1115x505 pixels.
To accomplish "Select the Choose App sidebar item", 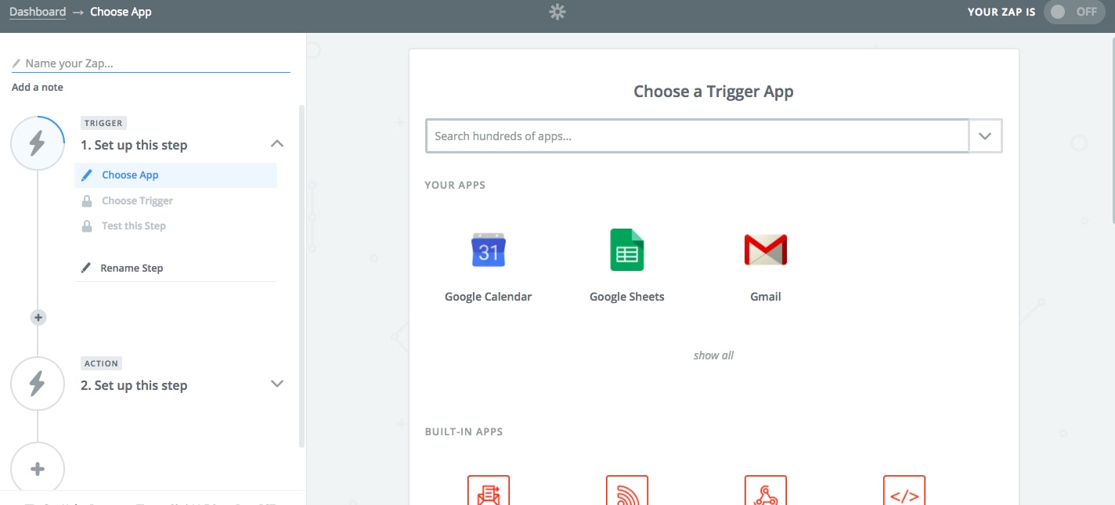I will (x=175, y=175).
